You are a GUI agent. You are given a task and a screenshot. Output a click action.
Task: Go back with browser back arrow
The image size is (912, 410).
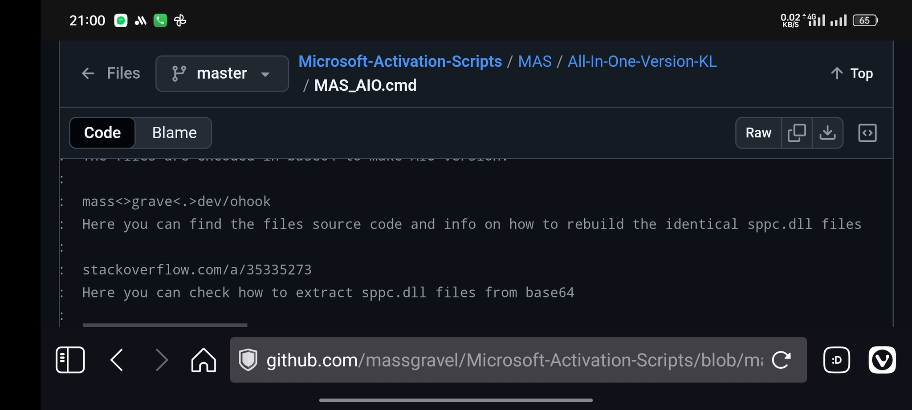(x=117, y=360)
